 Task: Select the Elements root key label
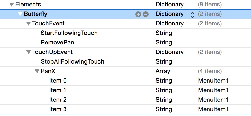(x=28, y=5)
